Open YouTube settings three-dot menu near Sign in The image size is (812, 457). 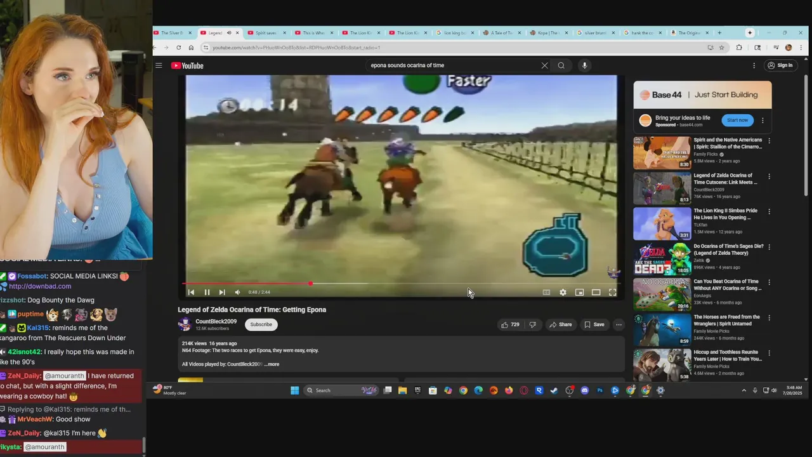coord(754,65)
